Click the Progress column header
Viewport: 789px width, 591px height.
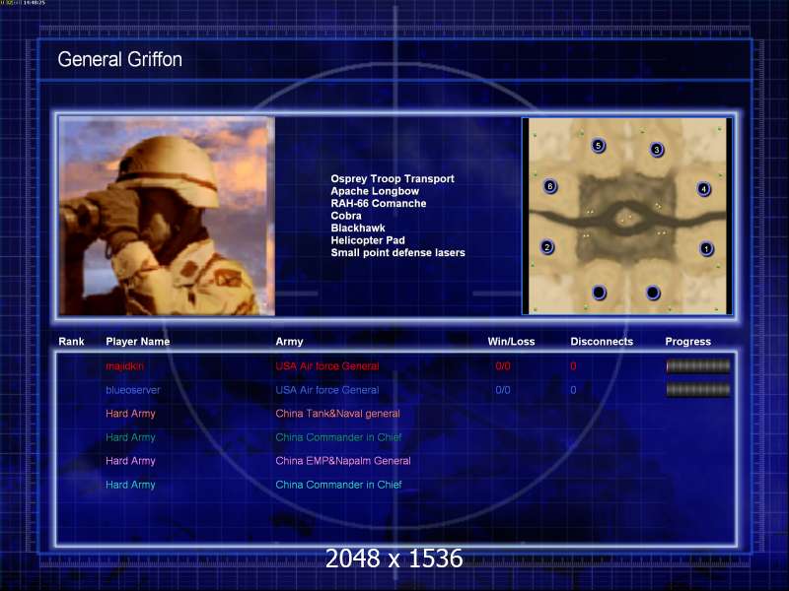pyautogui.click(x=687, y=342)
